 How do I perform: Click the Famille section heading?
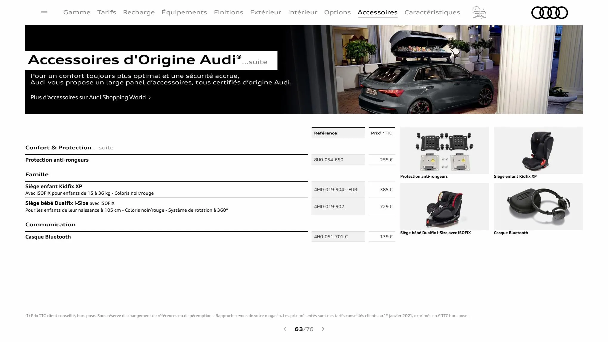(x=37, y=174)
